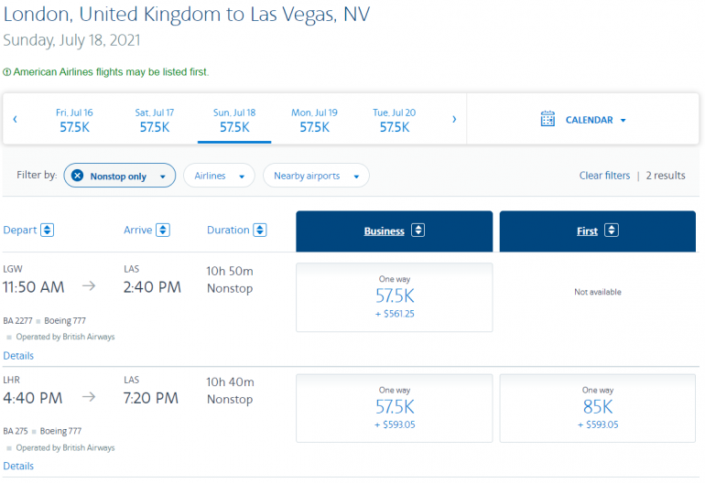Click the Clear filters link
Image resolution: width=705 pixels, height=483 pixels.
click(x=604, y=176)
